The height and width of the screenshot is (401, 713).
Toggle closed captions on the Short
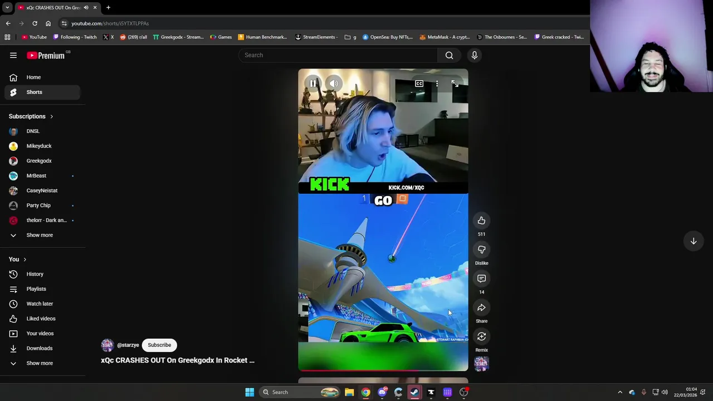coord(419,84)
